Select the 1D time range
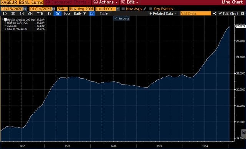 pos(5,14)
